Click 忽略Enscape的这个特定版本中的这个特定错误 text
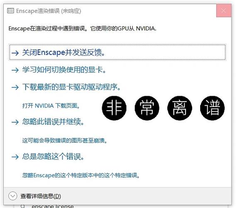 coord(81,175)
